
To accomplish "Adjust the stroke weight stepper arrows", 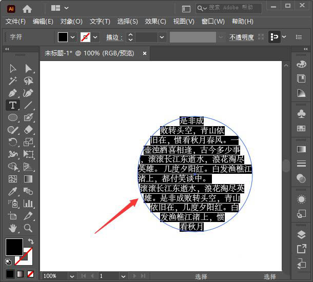I will (130, 37).
